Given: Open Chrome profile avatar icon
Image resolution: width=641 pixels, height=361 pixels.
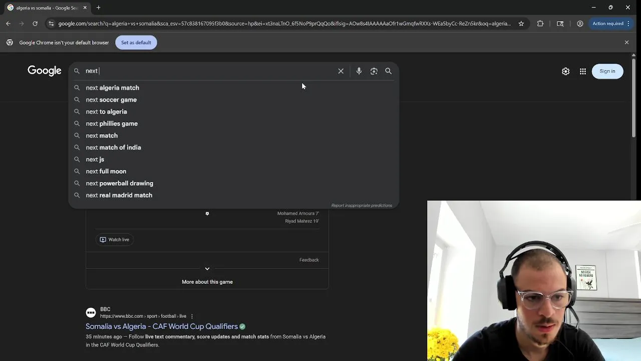Looking at the screenshot, I should pos(580,24).
